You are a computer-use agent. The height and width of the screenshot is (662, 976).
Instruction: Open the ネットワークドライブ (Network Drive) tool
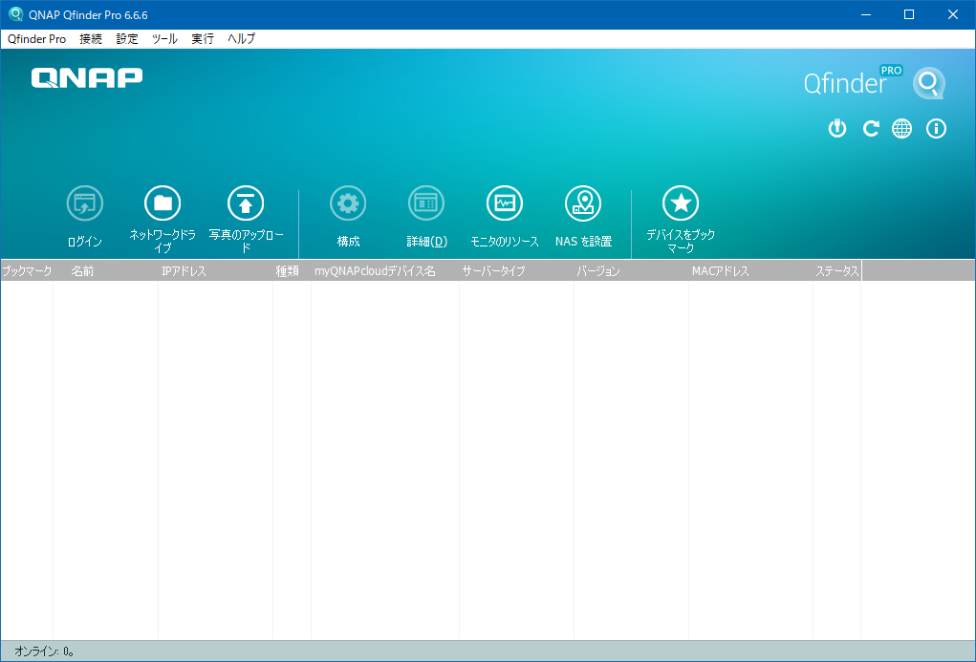(163, 203)
